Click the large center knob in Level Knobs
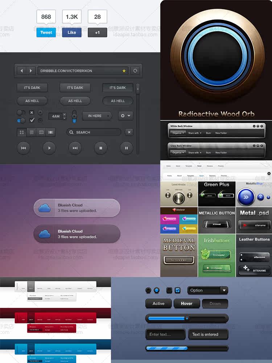The height and width of the screenshot is (363, 272). tap(179, 198)
